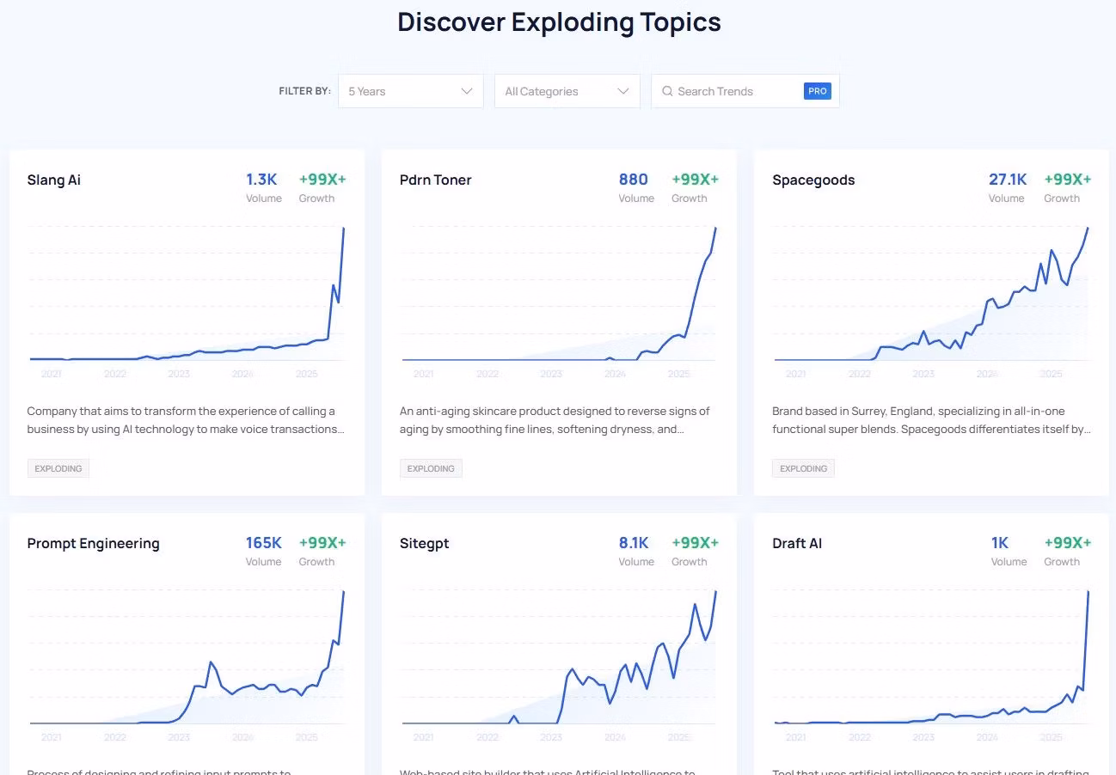Click the 165K volume value for Prompt Engineering
Screen dimensions: 1116x775
[x=264, y=543]
